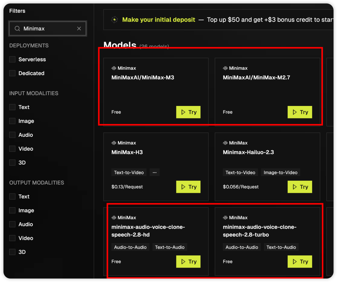337x282 pixels.
Task: Click the INPUT MODALITIES section heading
Action: (x=34, y=93)
